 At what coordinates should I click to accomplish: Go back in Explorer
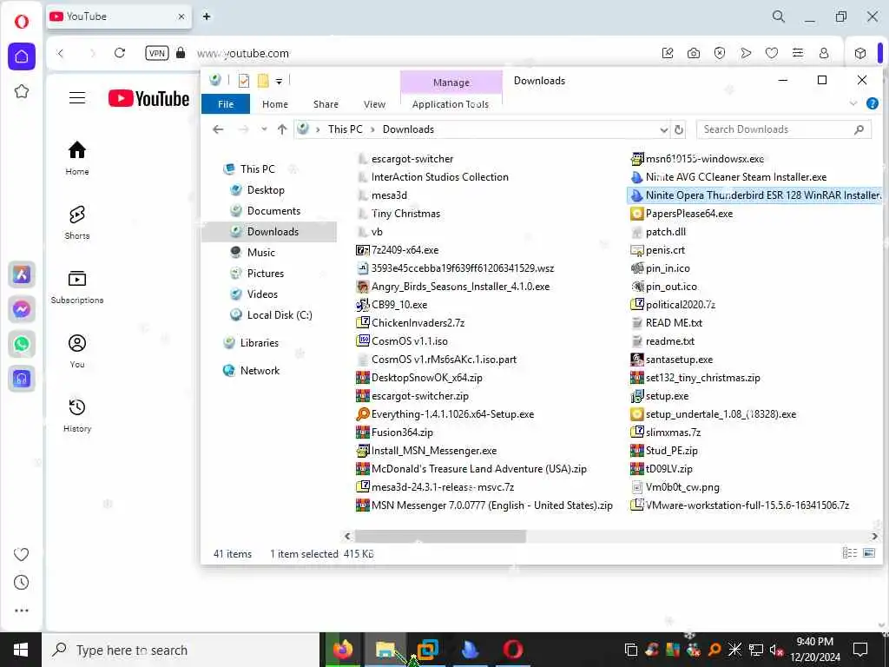(x=218, y=129)
